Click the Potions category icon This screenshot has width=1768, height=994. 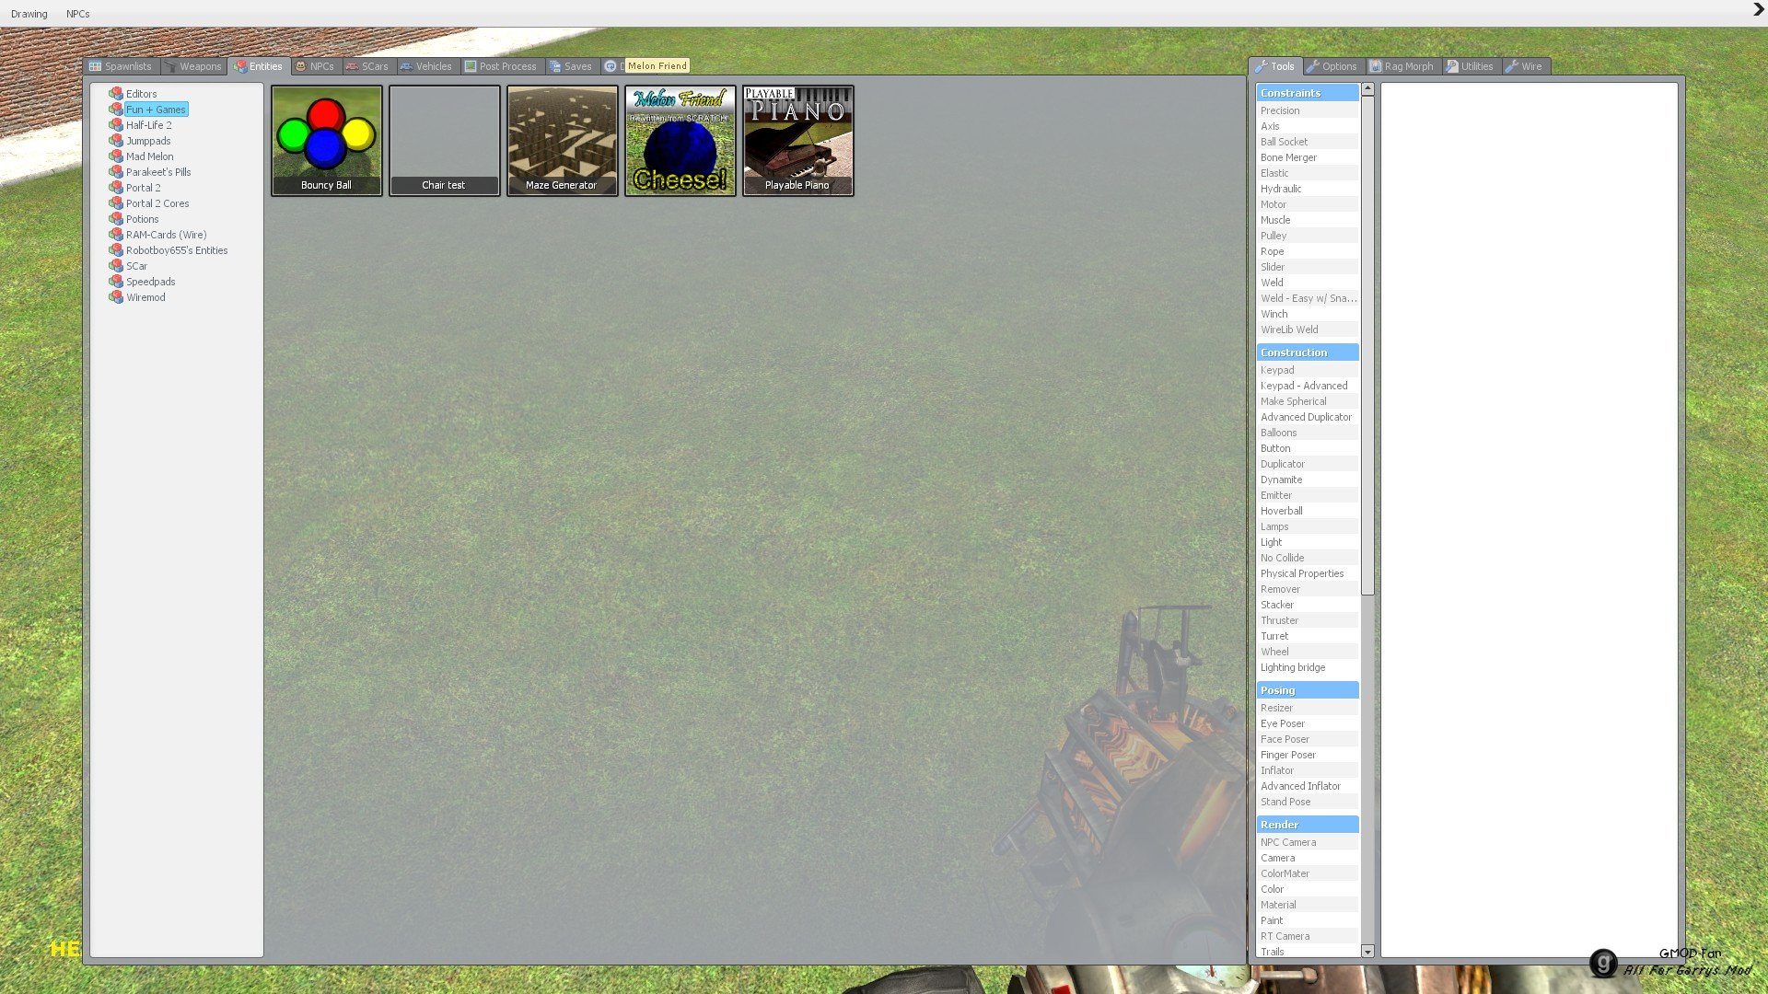[x=116, y=219]
